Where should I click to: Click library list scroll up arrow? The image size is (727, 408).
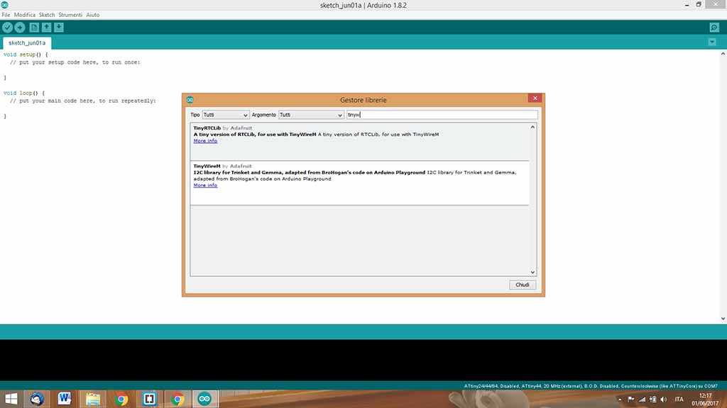(x=532, y=127)
